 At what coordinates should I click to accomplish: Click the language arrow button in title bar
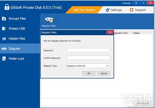136,3
